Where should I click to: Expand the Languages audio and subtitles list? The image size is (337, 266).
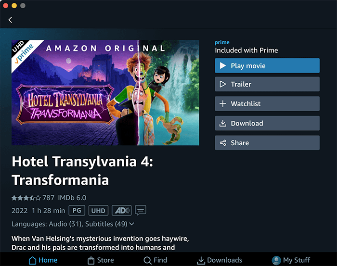72,224
